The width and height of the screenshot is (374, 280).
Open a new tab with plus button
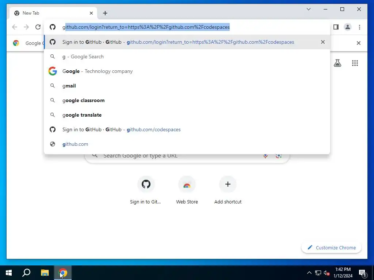coord(105,13)
